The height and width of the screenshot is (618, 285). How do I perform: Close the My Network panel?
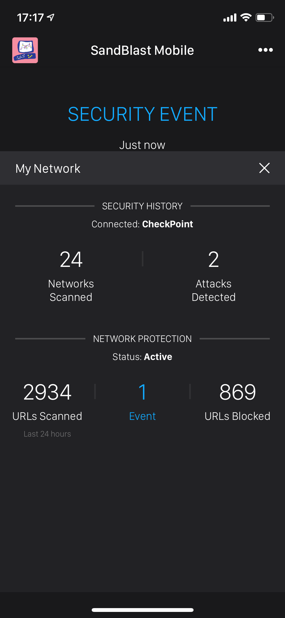[x=264, y=168]
